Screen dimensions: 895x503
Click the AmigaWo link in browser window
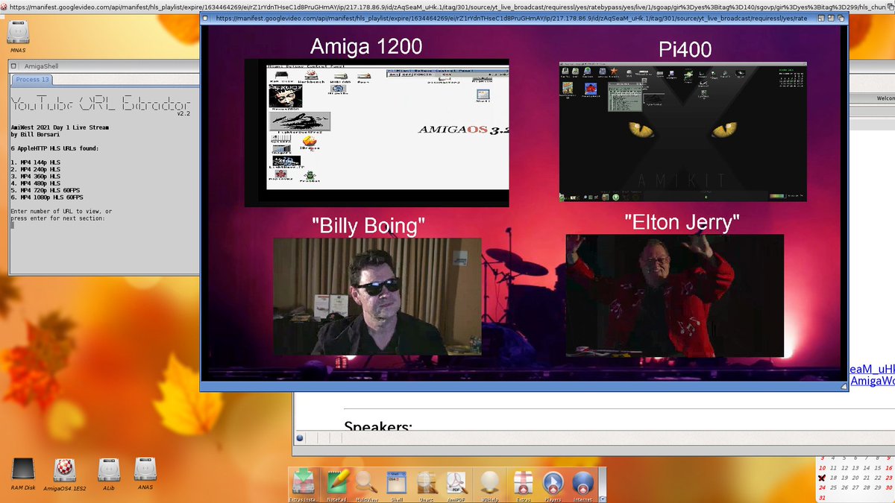872,381
